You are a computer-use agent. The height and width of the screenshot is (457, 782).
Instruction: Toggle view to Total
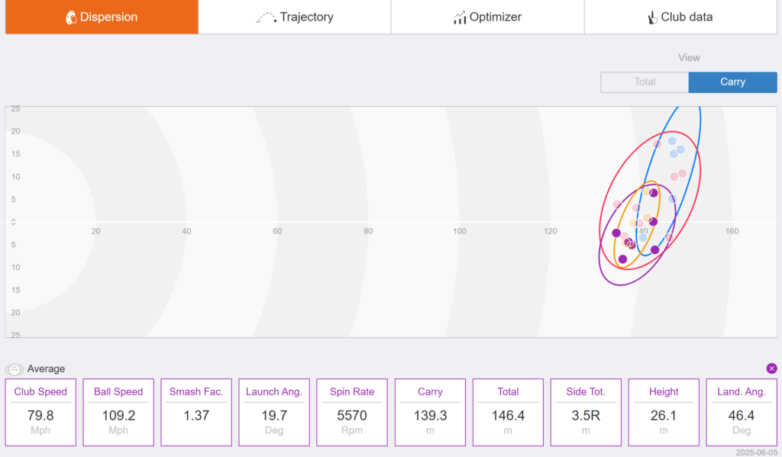[x=645, y=82]
